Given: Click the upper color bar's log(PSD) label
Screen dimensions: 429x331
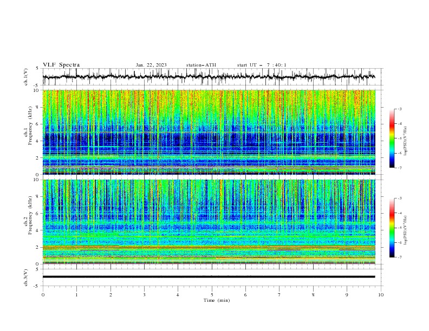Looking at the screenshot, I should point(405,141).
